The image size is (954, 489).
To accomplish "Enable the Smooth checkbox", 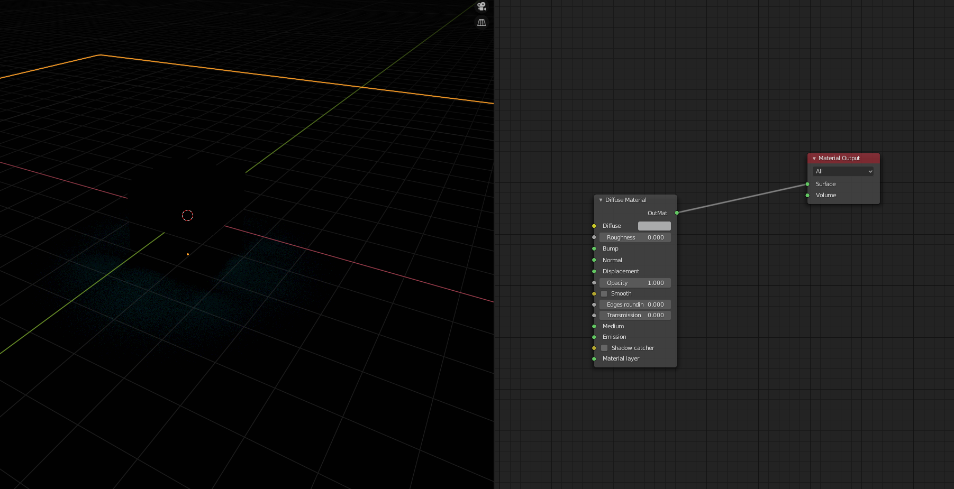I will 604,293.
